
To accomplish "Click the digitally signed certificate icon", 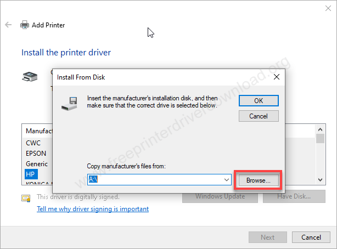I will coord(26,197).
